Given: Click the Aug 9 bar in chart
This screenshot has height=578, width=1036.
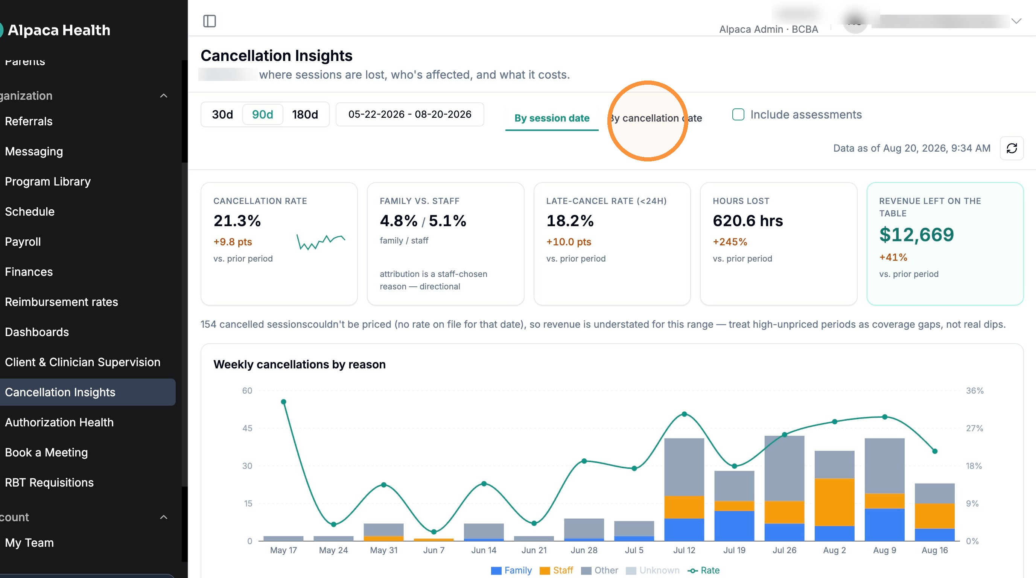Looking at the screenshot, I should [884, 490].
